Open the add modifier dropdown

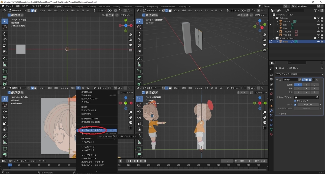pyautogui.click(x=299, y=74)
